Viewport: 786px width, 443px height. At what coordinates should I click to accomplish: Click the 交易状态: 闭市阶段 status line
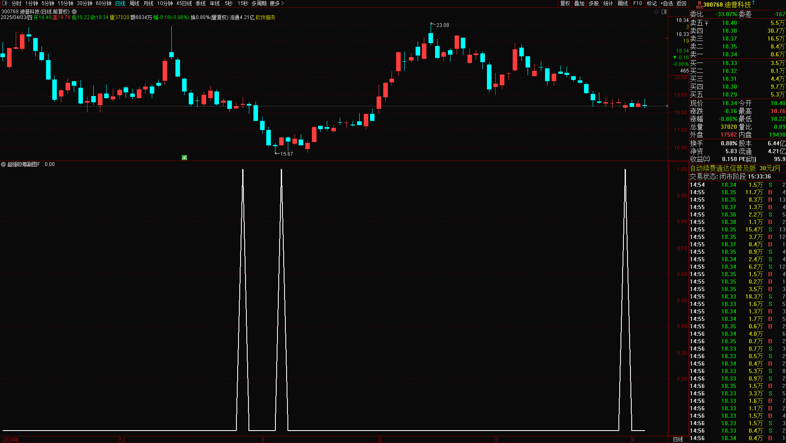tap(730, 176)
